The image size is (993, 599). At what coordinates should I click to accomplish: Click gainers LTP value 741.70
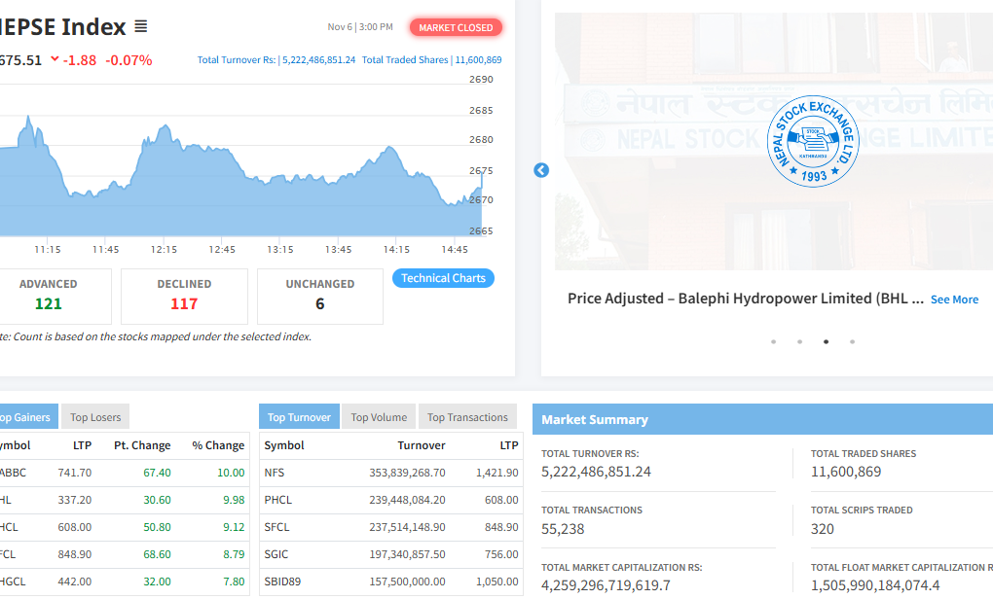point(75,473)
